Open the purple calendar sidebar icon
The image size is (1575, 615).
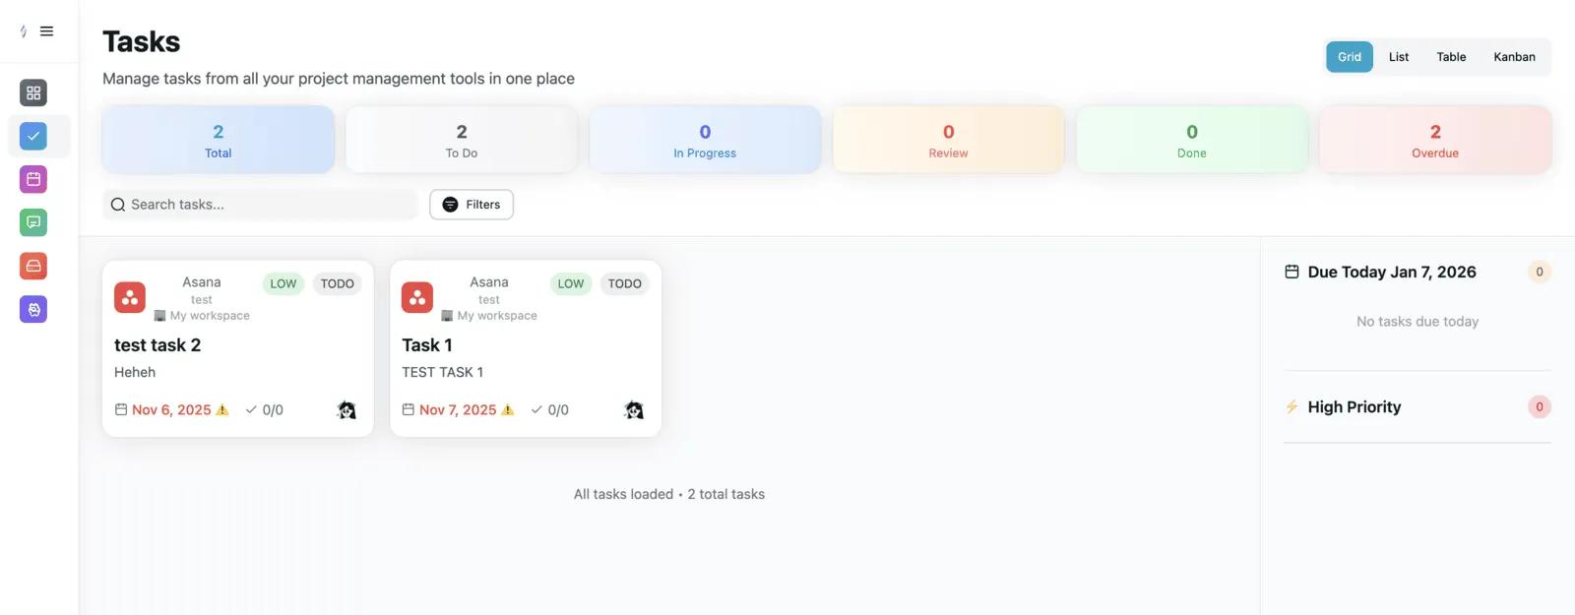pyautogui.click(x=33, y=179)
